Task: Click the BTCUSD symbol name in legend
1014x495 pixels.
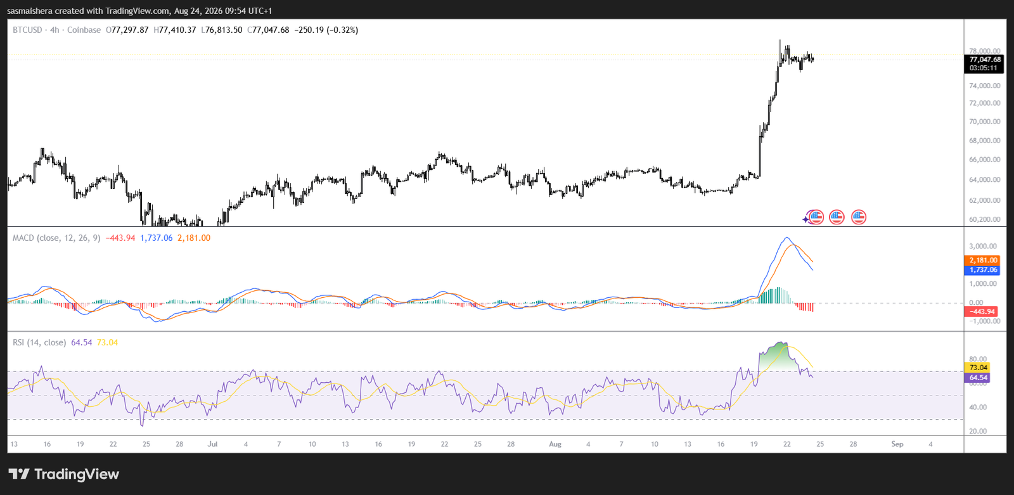Action: point(27,30)
